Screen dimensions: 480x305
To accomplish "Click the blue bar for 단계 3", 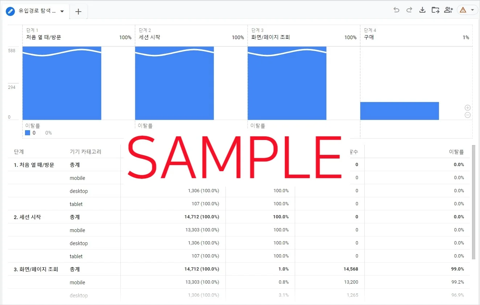I will (x=287, y=83).
